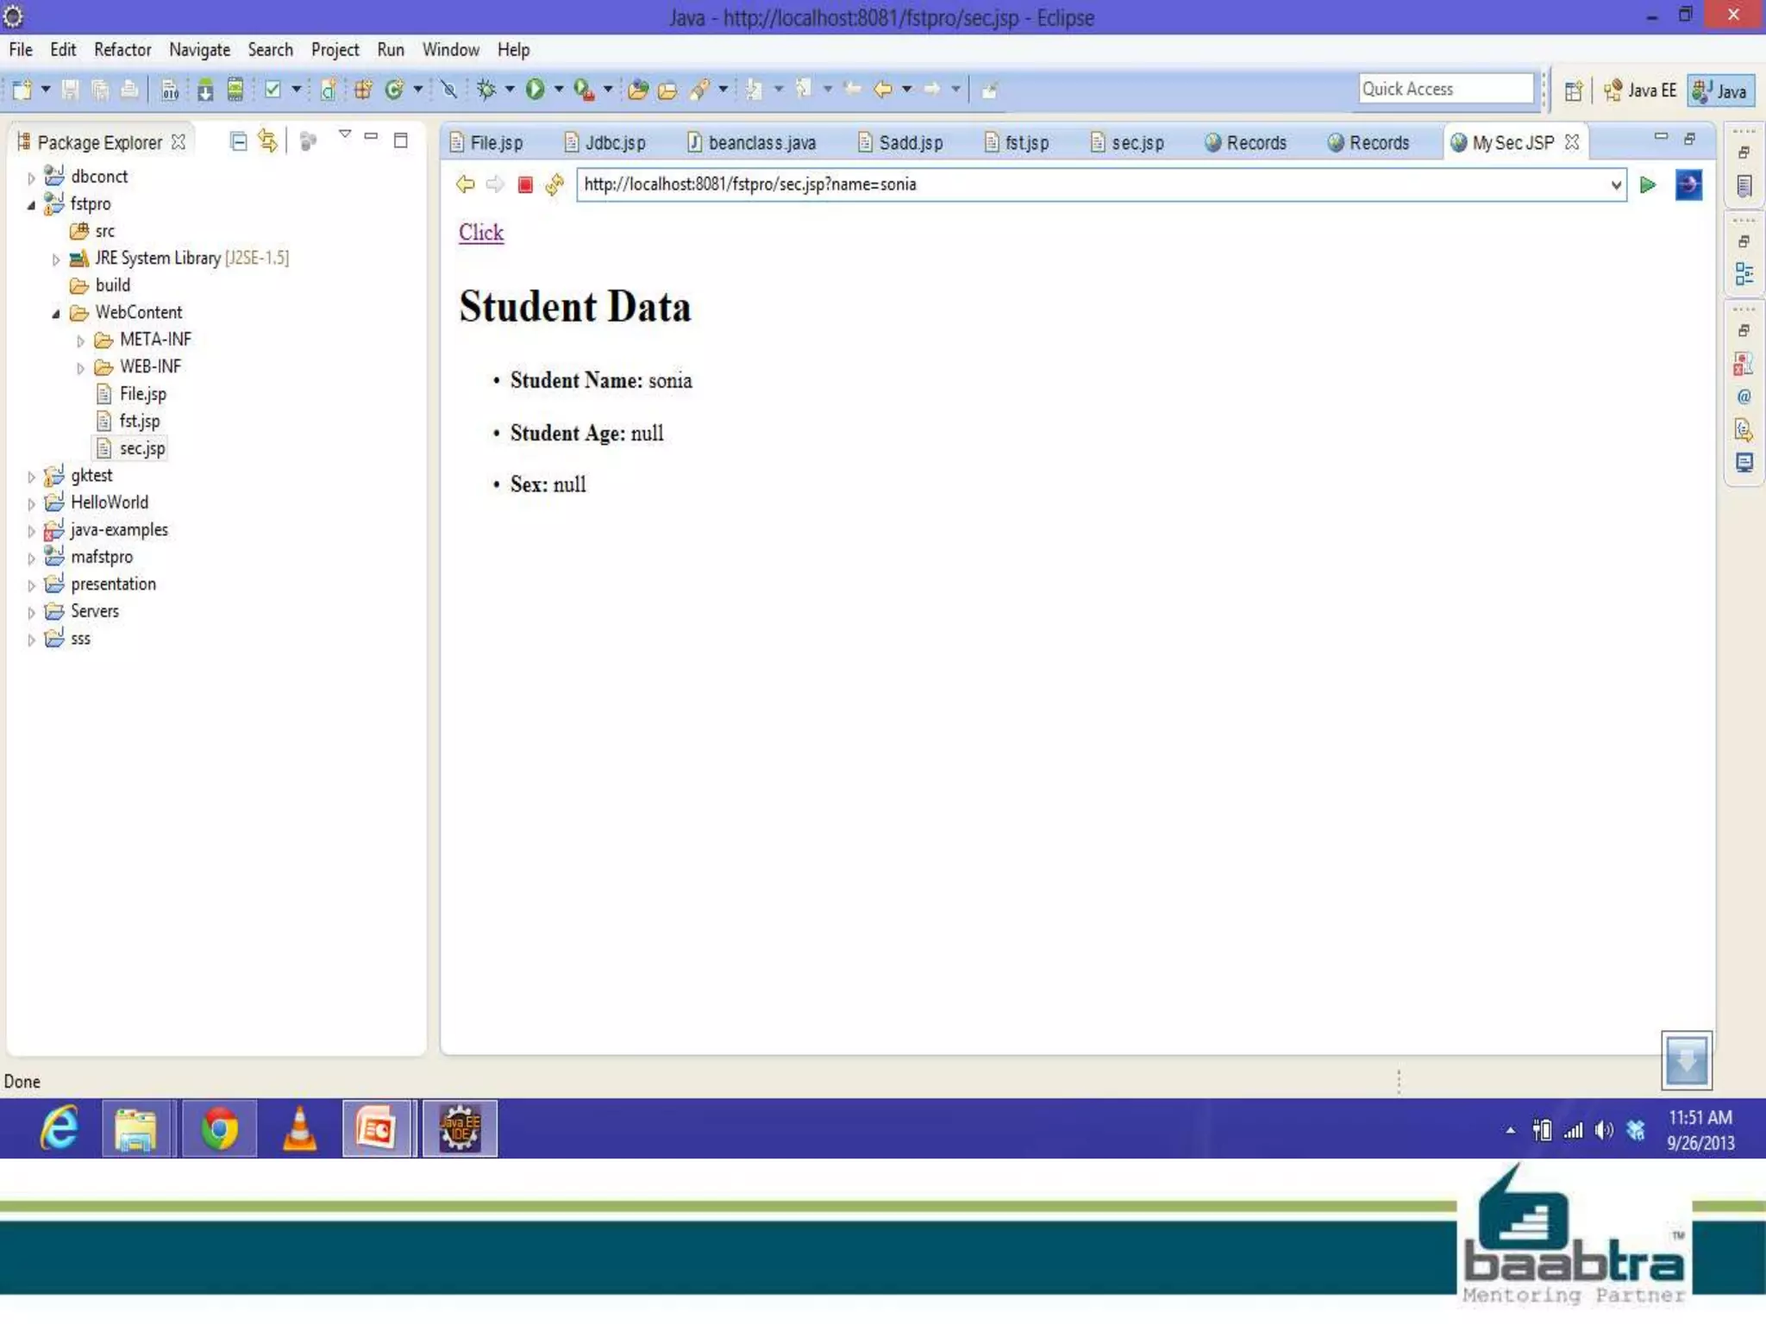Click the green Go to URL arrow
Image resolution: width=1766 pixels, height=1324 pixels.
[x=1647, y=184]
